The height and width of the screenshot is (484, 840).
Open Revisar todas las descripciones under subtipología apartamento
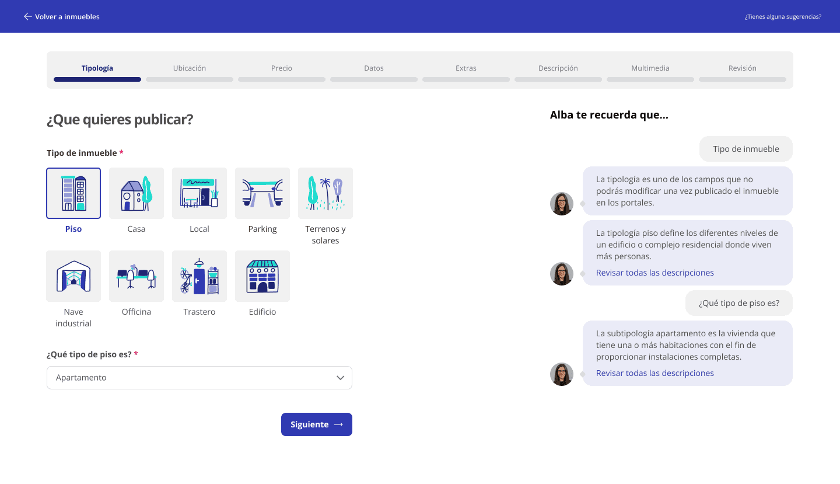tap(655, 373)
